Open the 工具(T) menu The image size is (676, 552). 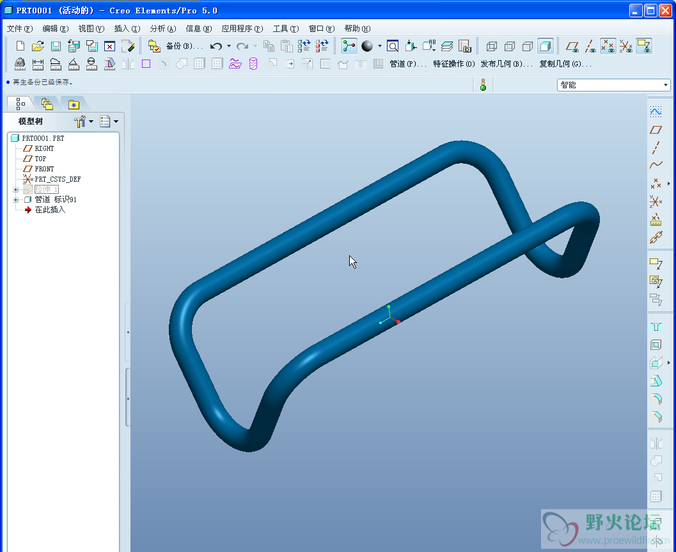point(285,28)
